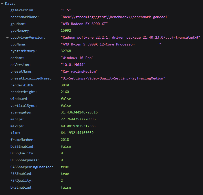
Task: Click the 2 value beside FSRQuality
Action: pyautogui.click(x=62, y=180)
